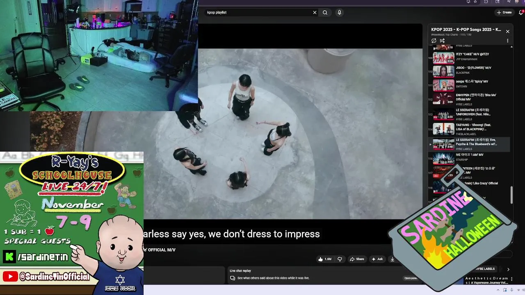Click the YouTube search magnifier button
Screen dimensions: 525x295
pyautogui.click(x=325, y=12)
